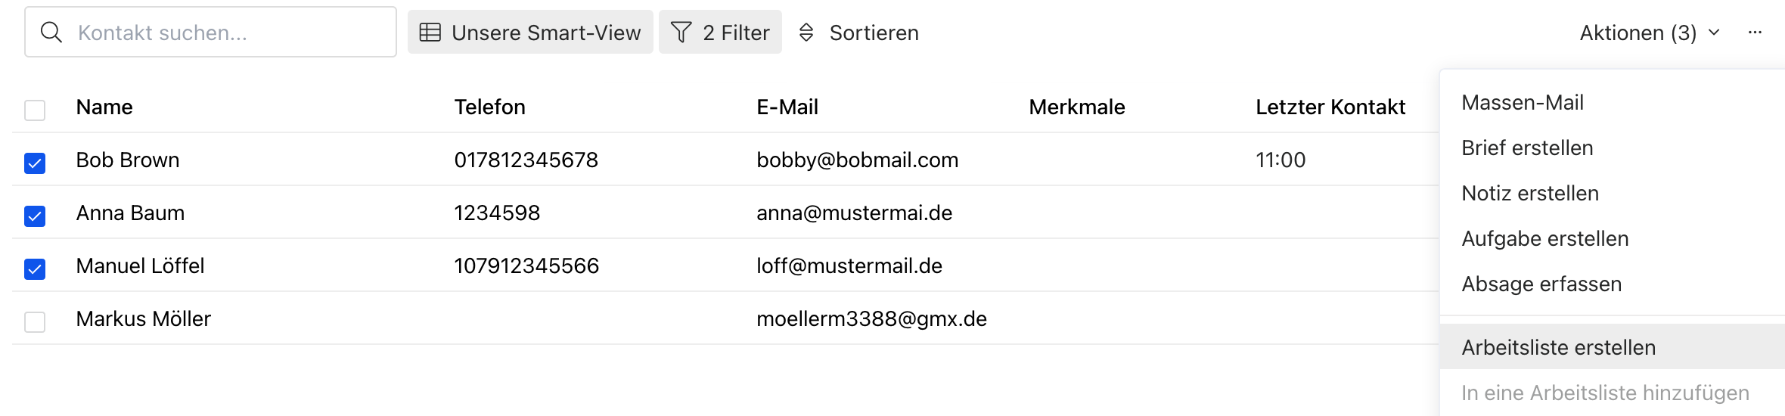The height and width of the screenshot is (416, 1785).
Task: Click the Sortieren button
Action: click(873, 33)
